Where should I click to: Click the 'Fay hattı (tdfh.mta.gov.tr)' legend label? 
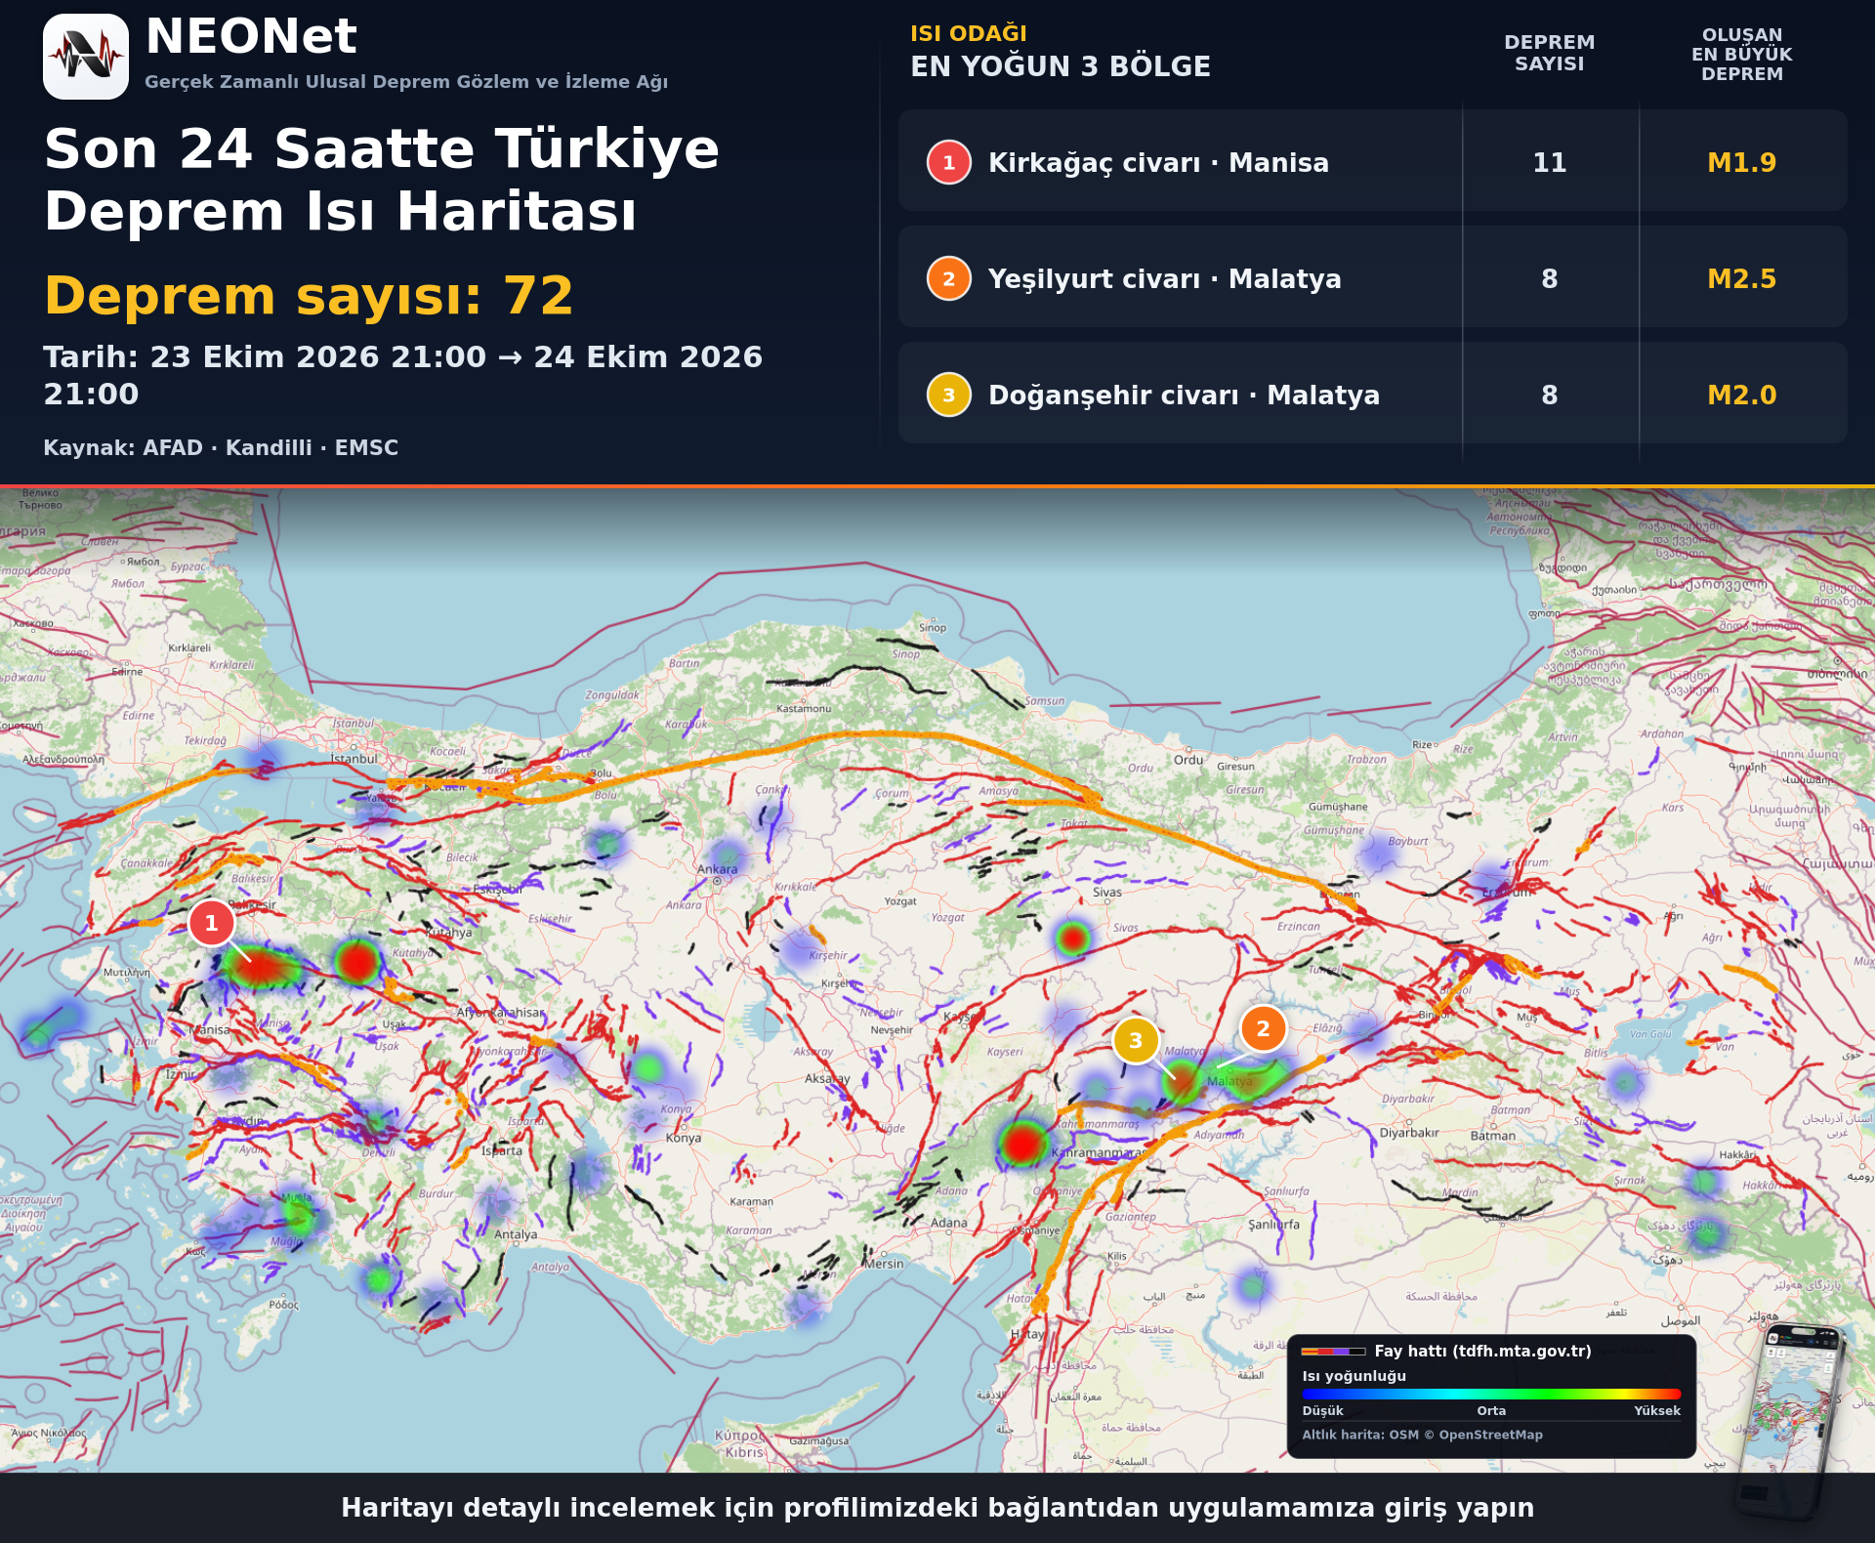(1482, 1351)
